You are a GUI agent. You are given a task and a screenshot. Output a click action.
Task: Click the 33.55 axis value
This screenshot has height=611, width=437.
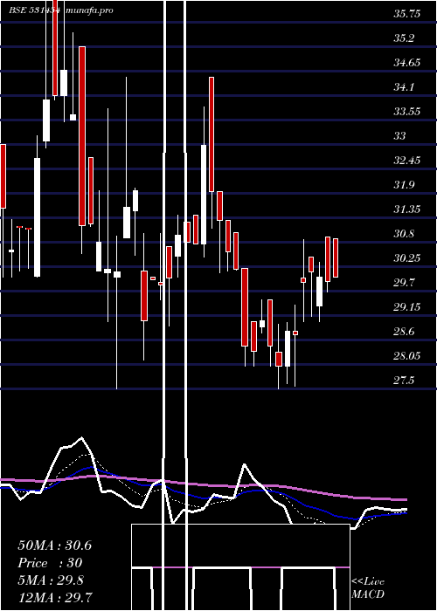[407, 112]
